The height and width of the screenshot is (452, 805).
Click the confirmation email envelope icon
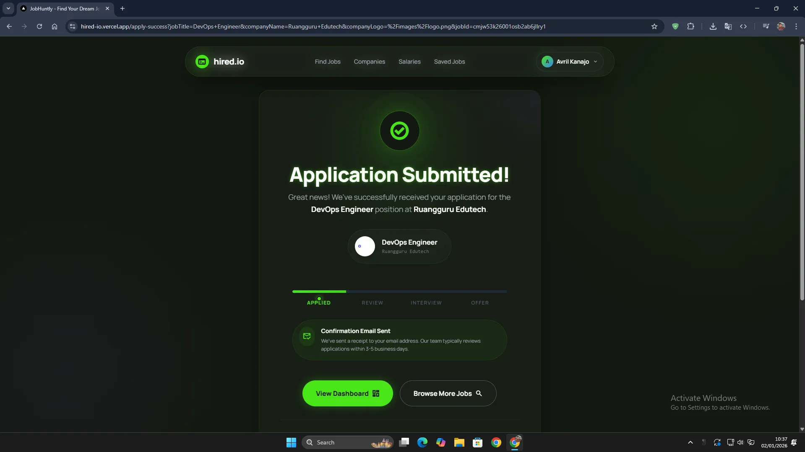[307, 336]
